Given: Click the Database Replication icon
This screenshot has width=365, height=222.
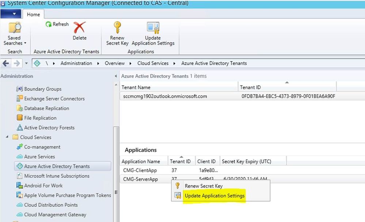Looking at the screenshot, I should click(x=20, y=108).
